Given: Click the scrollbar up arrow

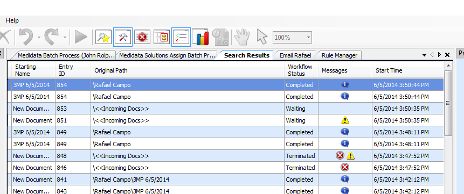Looking at the screenshot, I should [448, 66].
